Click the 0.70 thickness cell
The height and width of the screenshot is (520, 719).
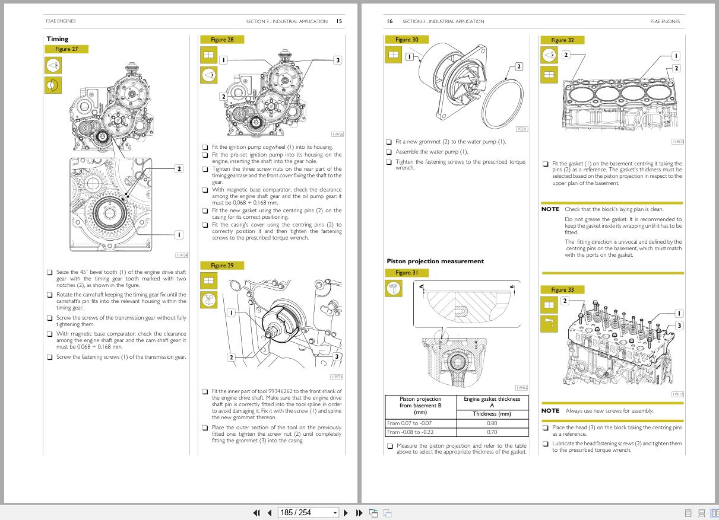click(x=492, y=432)
